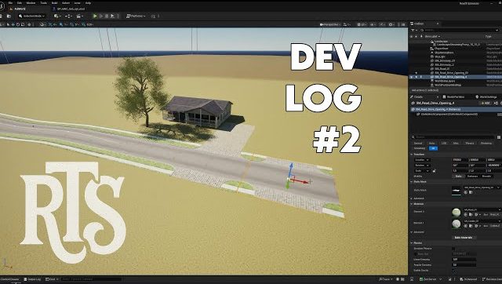Collapse the Physics section
502x284 pixels.
412,243
